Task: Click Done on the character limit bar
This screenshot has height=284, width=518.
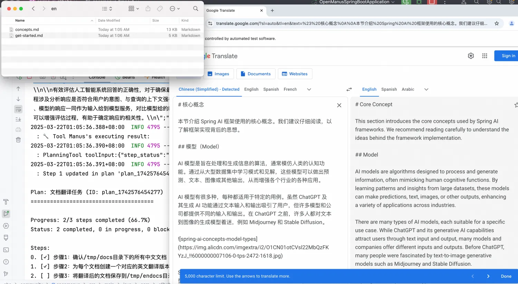Action: (506, 276)
